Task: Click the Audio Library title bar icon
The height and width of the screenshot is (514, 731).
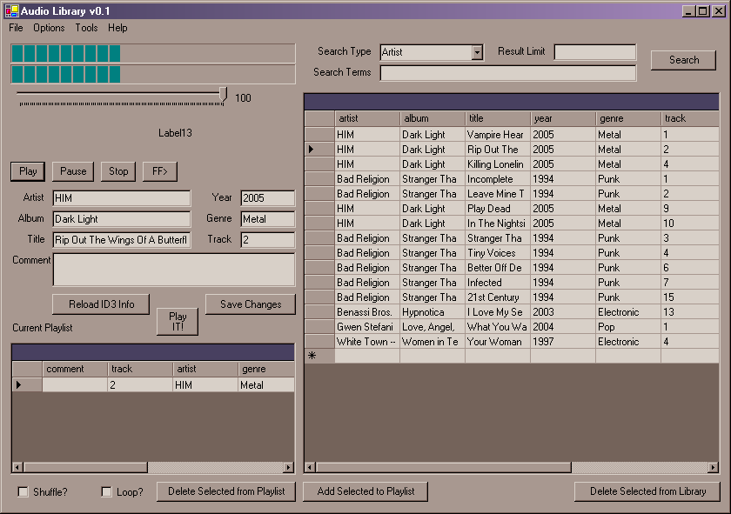Action: (11, 10)
